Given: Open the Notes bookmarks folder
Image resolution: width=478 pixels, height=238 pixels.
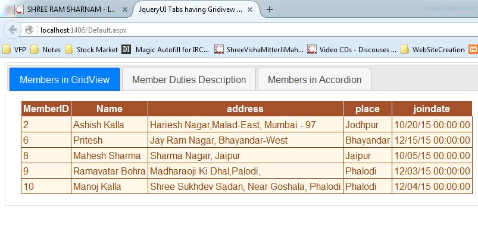Looking at the screenshot, I should tap(46, 50).
